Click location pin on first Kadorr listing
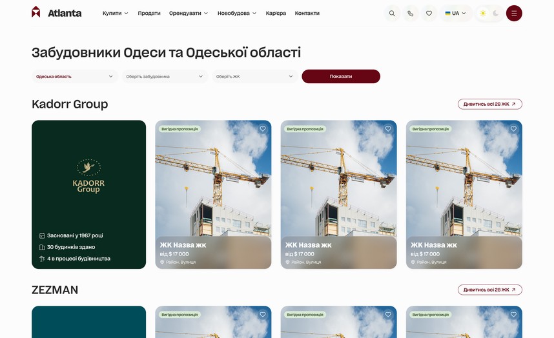This screenshot has height=338, width=554. (x=162, y=262)
